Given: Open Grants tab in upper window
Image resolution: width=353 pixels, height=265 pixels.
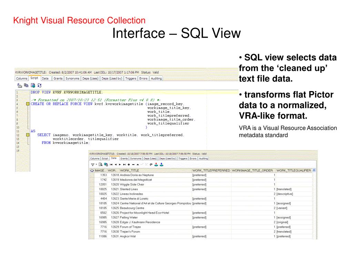Looking at the screenshot, I should click(58, 78).
